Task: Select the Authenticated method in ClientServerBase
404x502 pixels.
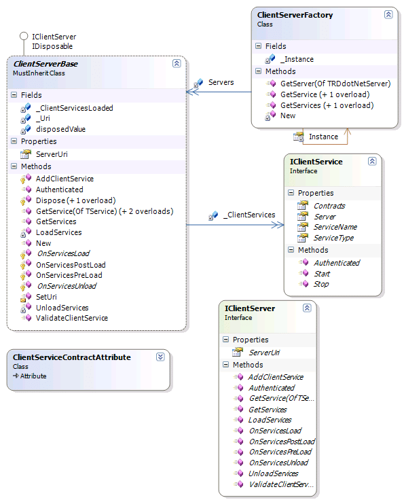Action: click(x=60, y=190)
